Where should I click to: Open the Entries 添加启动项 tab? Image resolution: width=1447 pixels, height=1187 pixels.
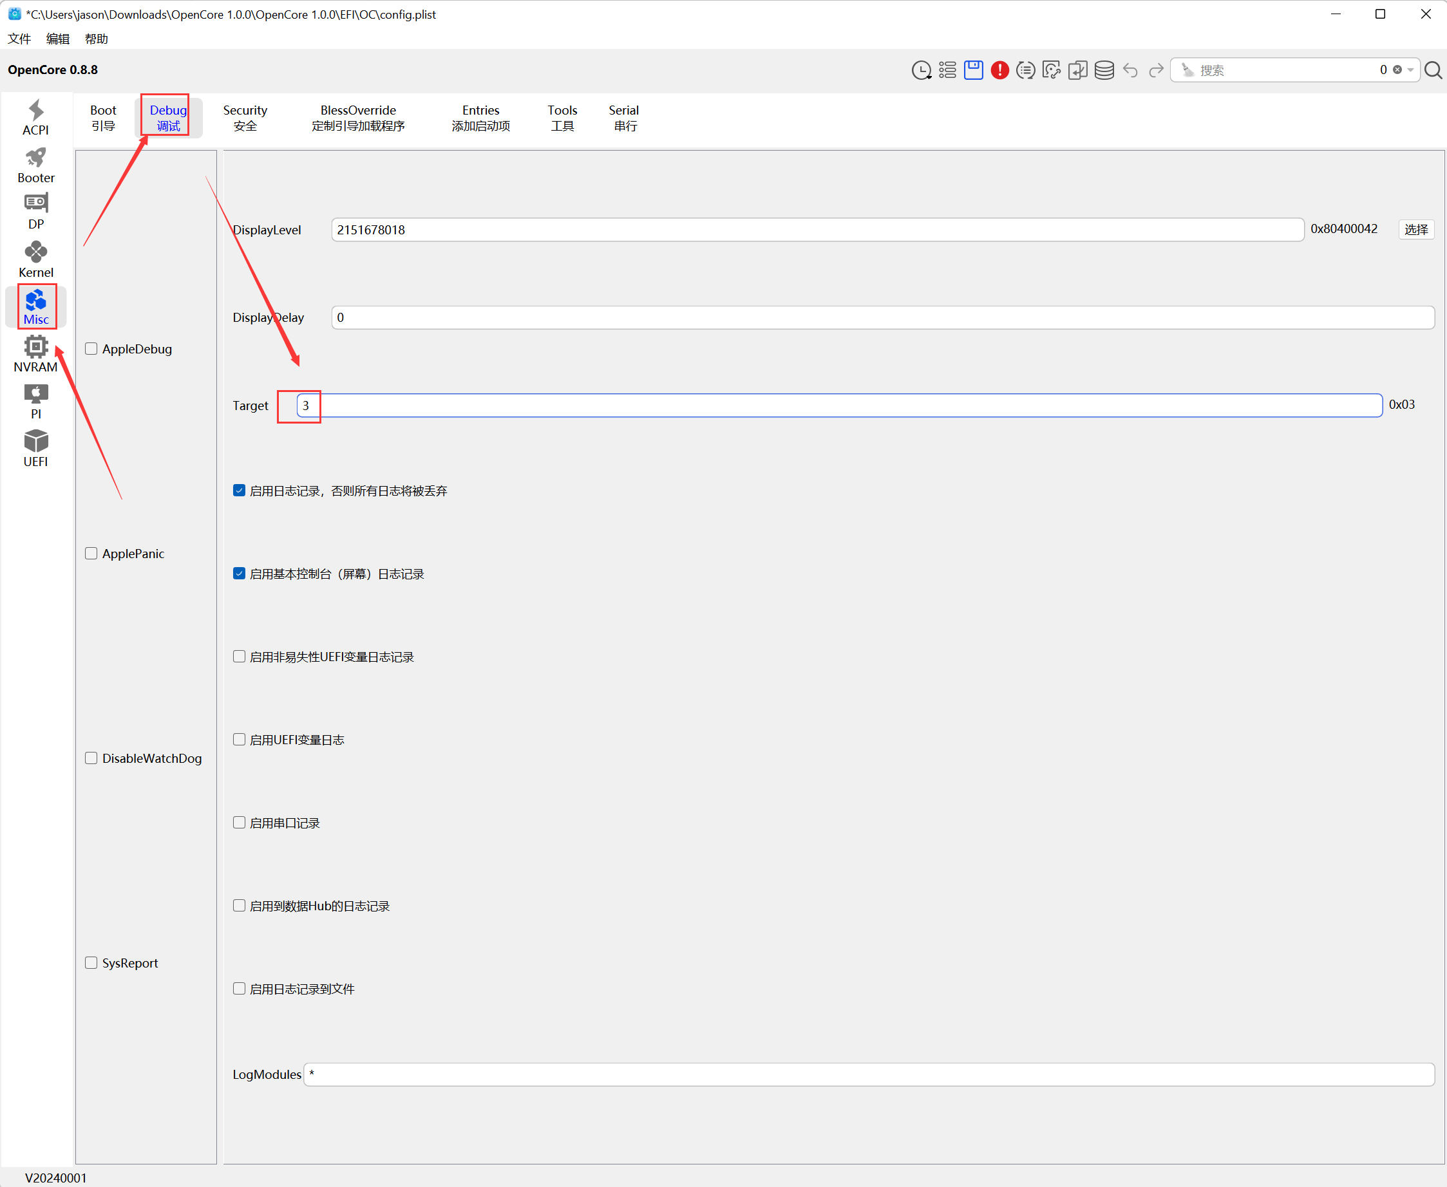[480, 118]
